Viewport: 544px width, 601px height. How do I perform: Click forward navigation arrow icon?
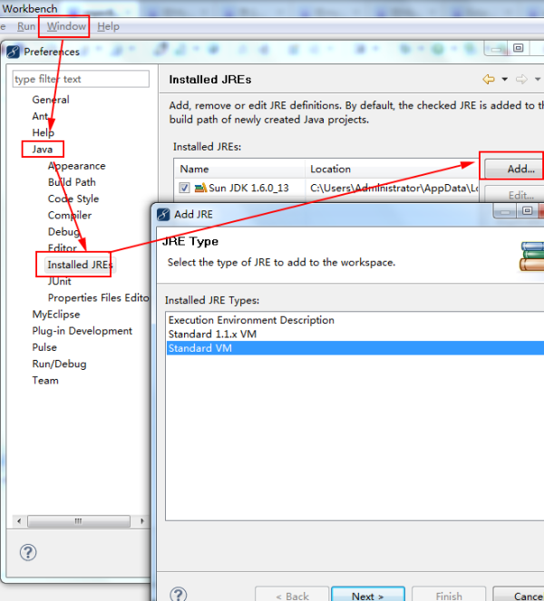coord(521,80)
